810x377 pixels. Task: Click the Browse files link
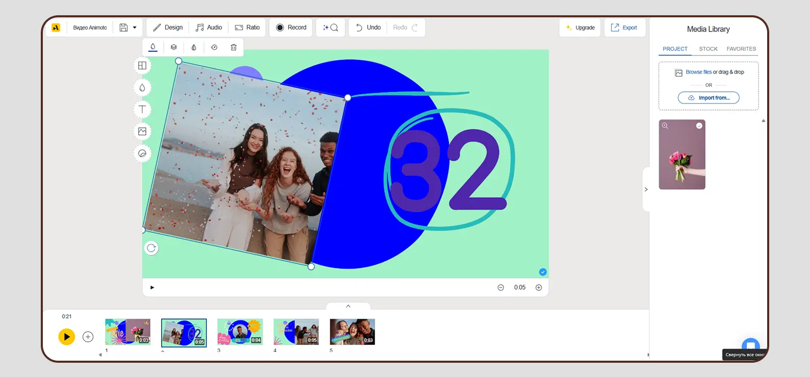pos(699,72)
